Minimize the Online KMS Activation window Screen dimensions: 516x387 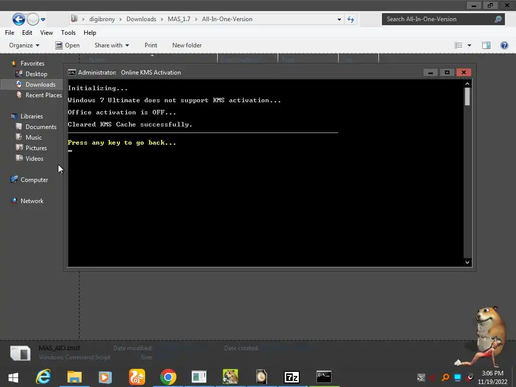click(x=430, y=73)
